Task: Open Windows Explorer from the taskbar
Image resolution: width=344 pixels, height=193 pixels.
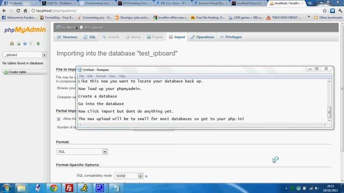Action: [x=21, y=188]
